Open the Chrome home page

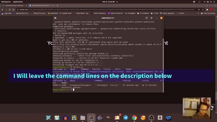click(x=13, y=9)
